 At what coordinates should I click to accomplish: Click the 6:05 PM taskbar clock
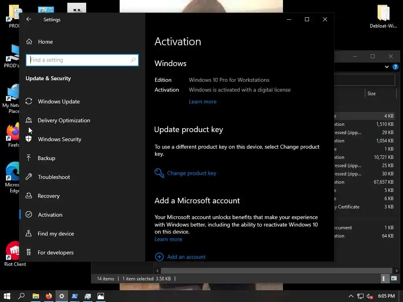point(386,296)
